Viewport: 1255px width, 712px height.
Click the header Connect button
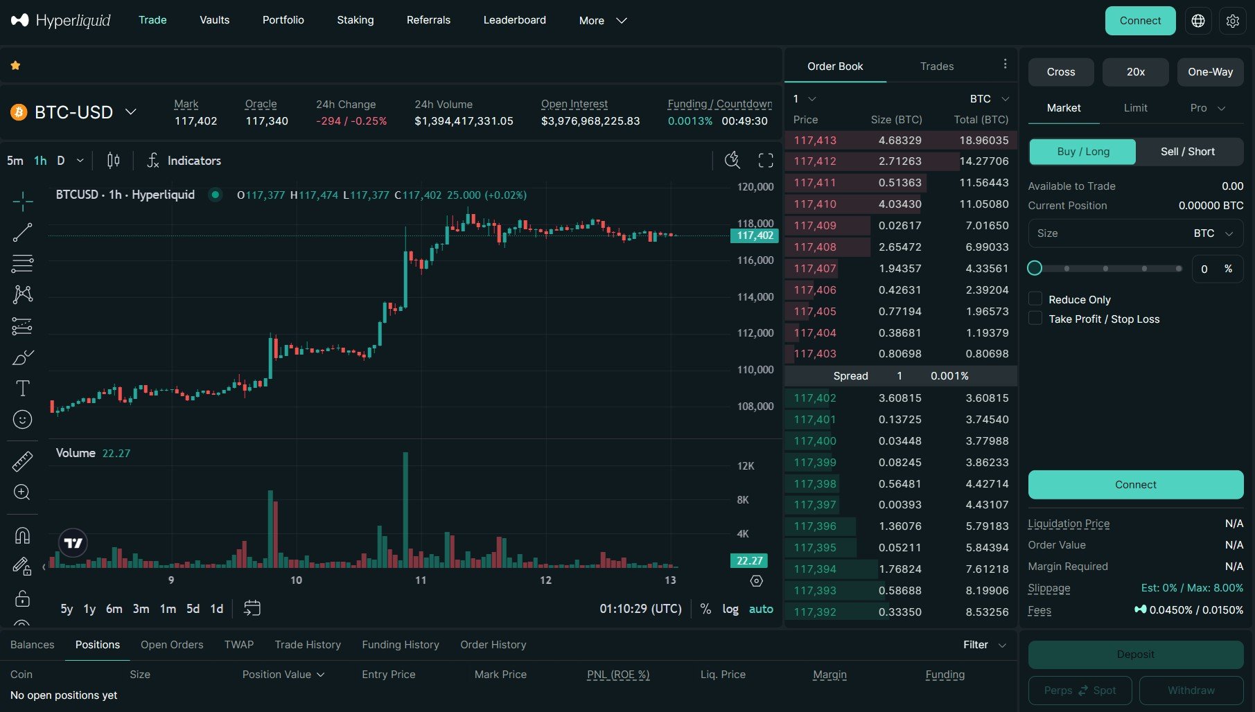tap(1140, 21)
